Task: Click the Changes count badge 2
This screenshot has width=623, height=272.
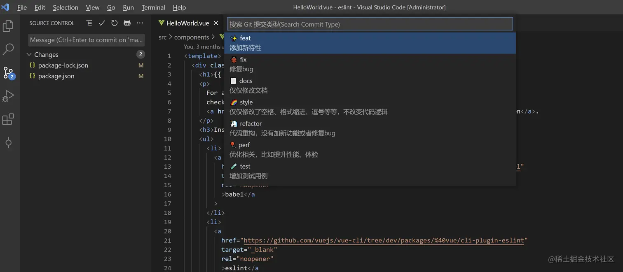Action: 141,54
